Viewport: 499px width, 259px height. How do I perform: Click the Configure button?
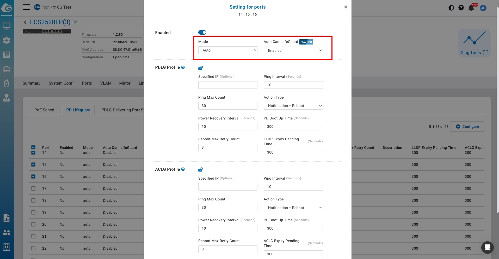click(x=467, y=127)
